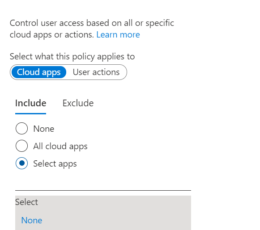Viewport: 260px width, 230px height.
Task: Open the gray Select apps picker panel
Action: coord(103,213)
